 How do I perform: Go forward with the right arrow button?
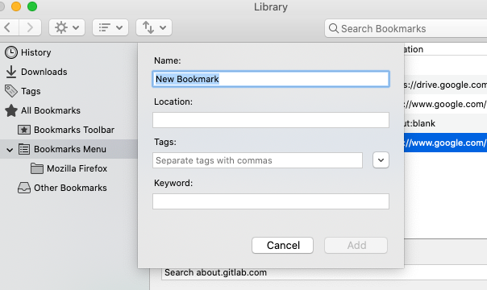tap(30, 27)
